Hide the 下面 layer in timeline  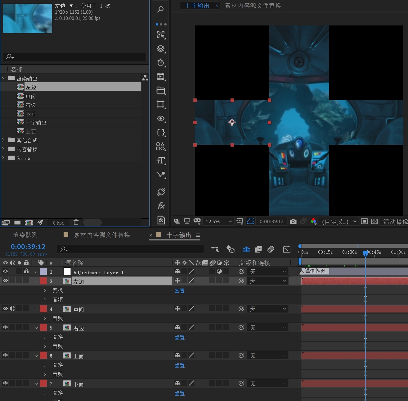tap(5, 383)
